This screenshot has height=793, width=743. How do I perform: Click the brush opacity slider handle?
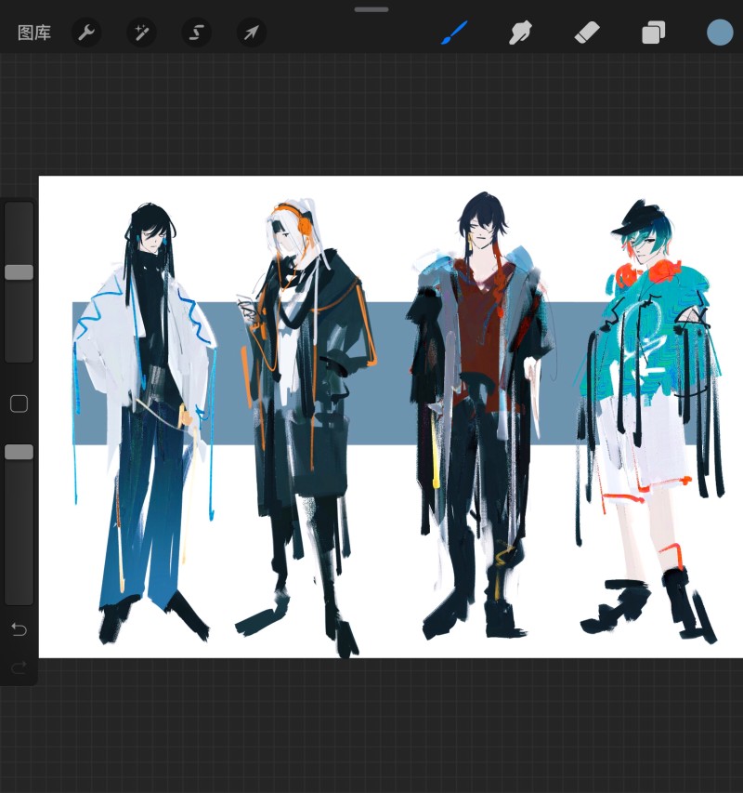(20, 452)
